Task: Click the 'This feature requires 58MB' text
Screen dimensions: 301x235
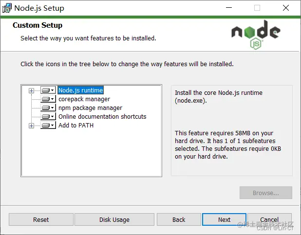Action: (x=228, y=145)
